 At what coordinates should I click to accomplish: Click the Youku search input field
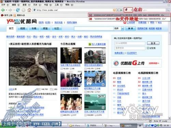[x=94, y=28]
